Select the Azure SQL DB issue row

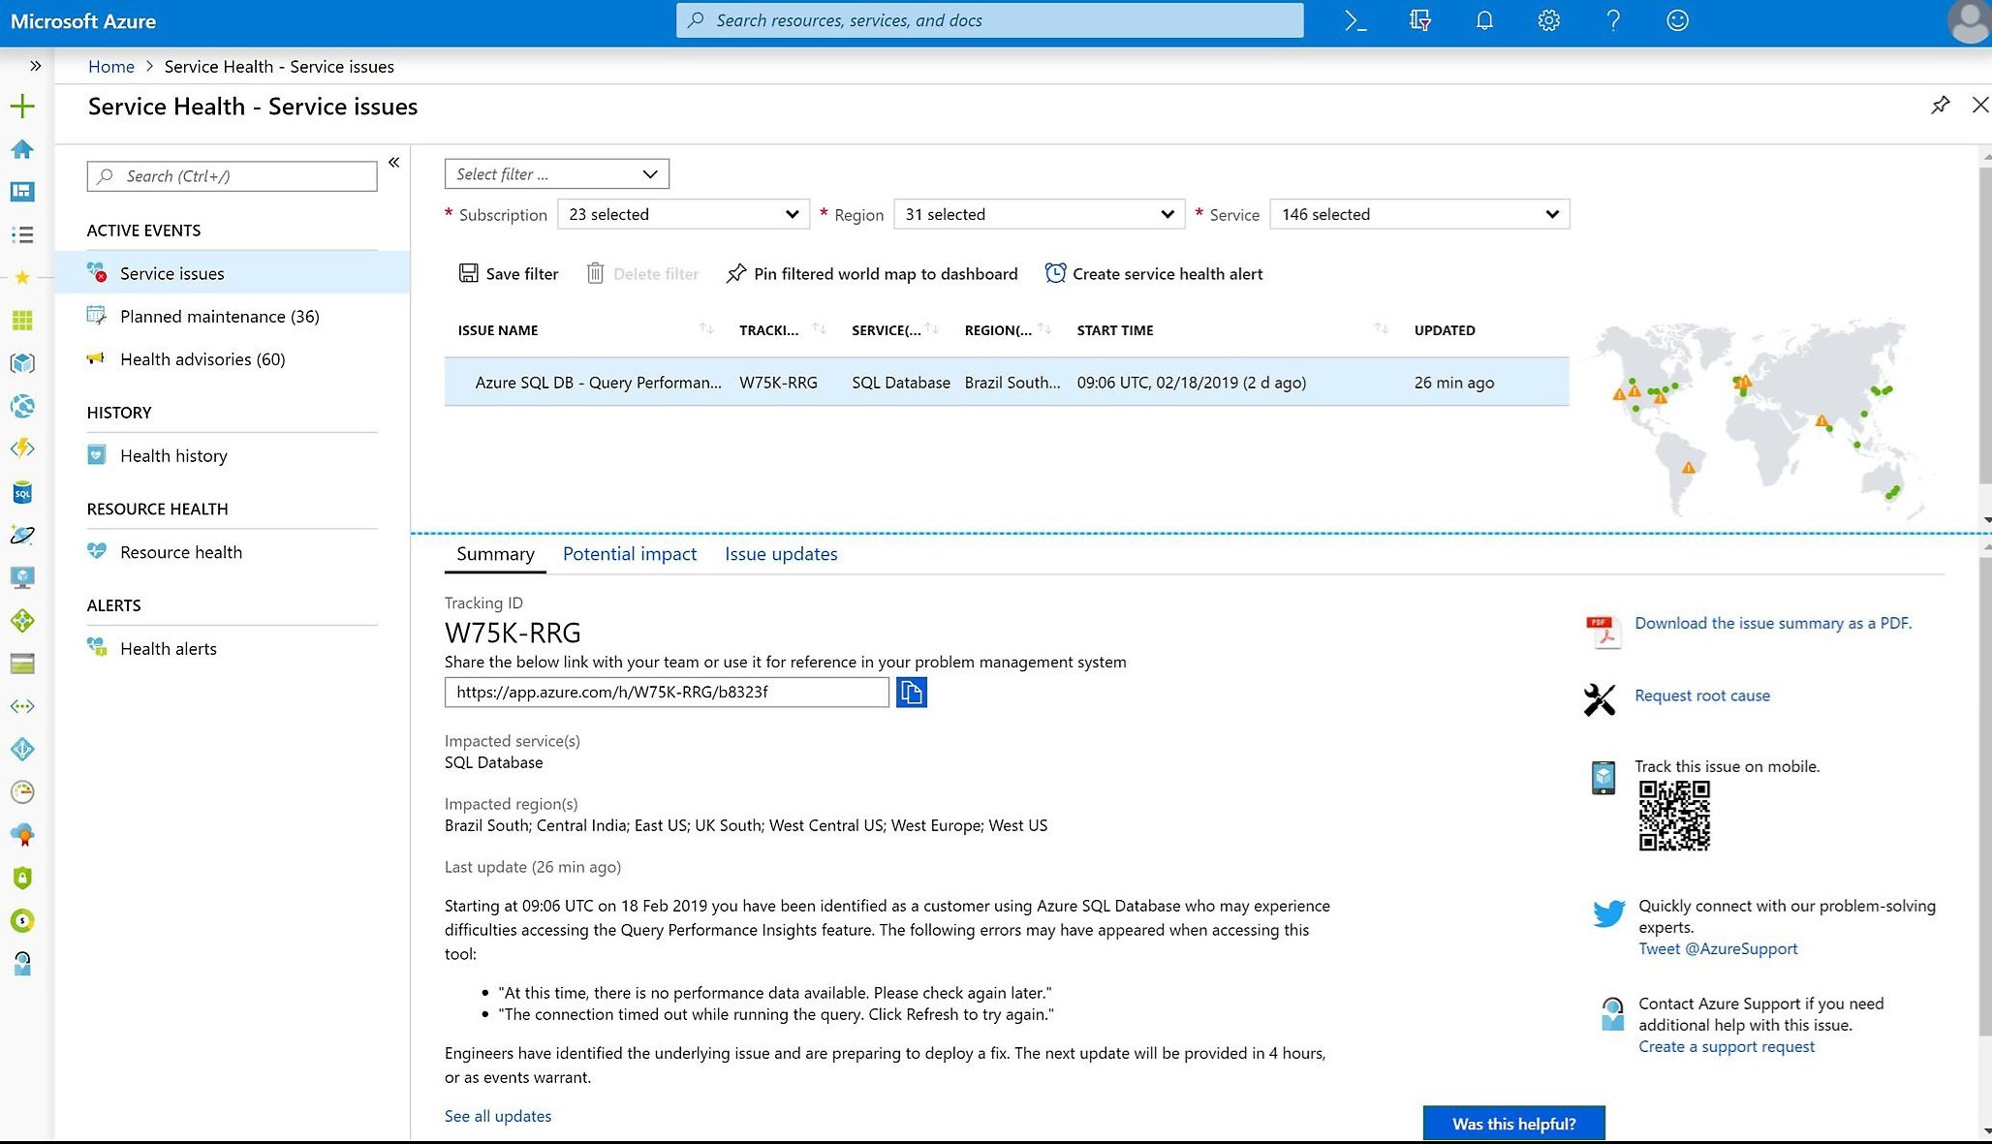1007,383
